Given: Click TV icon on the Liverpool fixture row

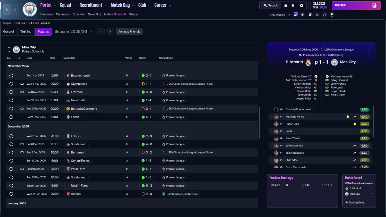Looking at the screenshot, I should point(22,92).
